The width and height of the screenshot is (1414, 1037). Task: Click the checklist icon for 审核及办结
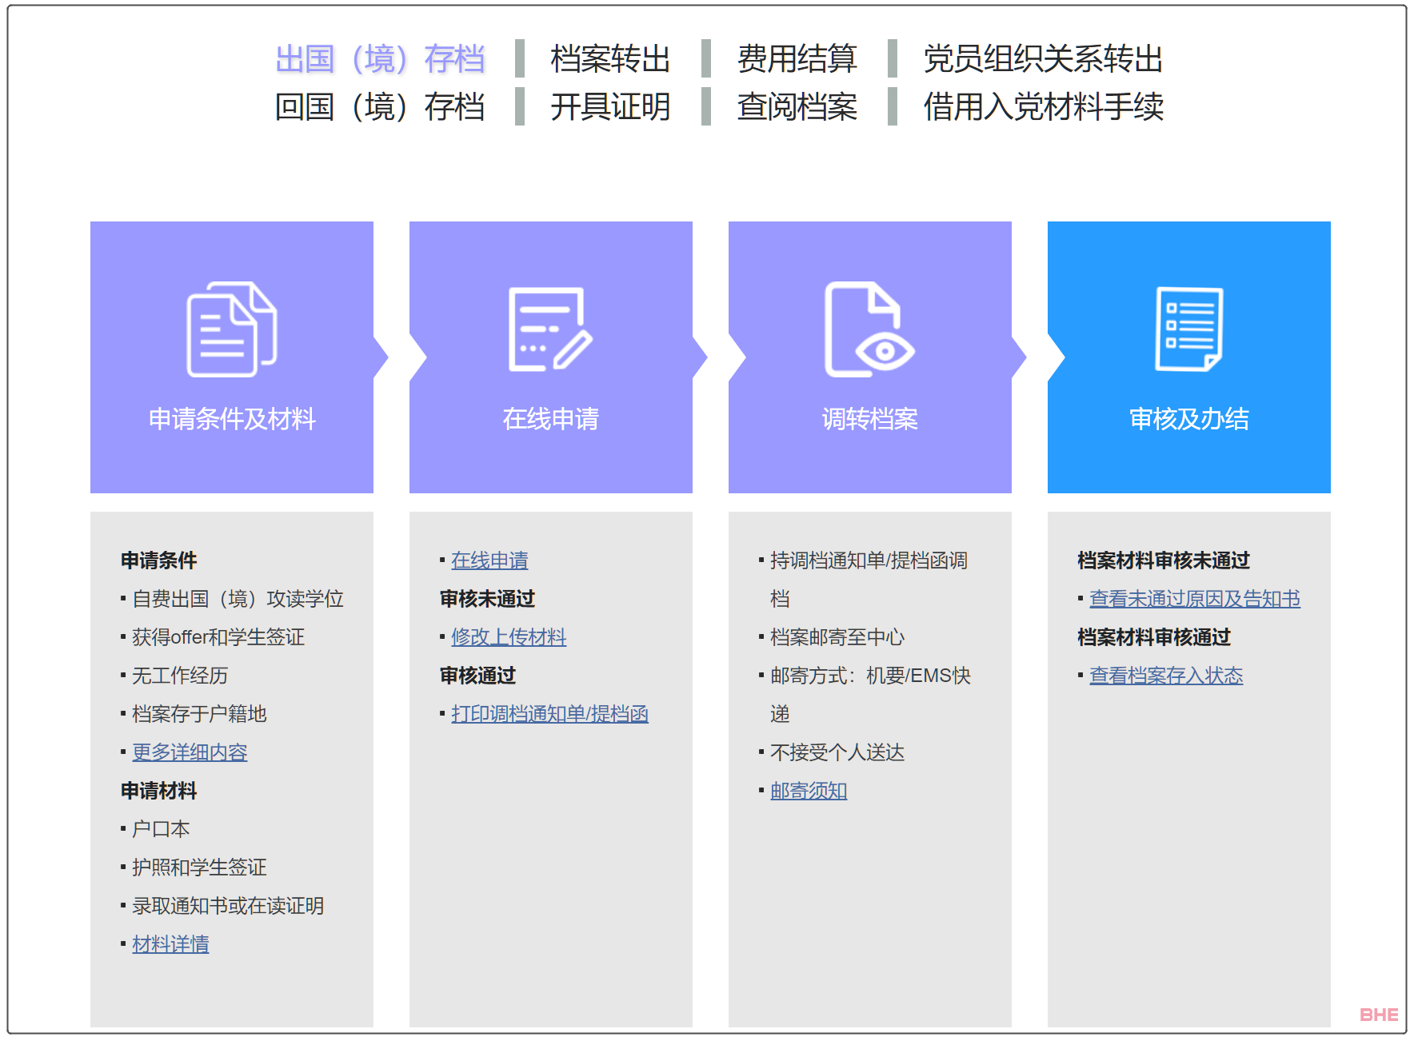[x=1188, y=329]
